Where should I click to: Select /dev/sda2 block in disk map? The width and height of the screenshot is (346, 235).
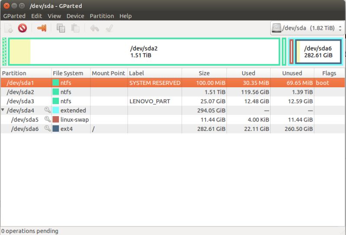pyautogui.click(x=144, y=52)
